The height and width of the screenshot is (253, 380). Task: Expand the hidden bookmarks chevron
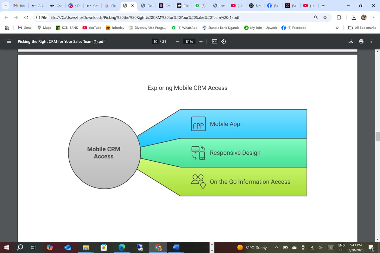[337, 28]
